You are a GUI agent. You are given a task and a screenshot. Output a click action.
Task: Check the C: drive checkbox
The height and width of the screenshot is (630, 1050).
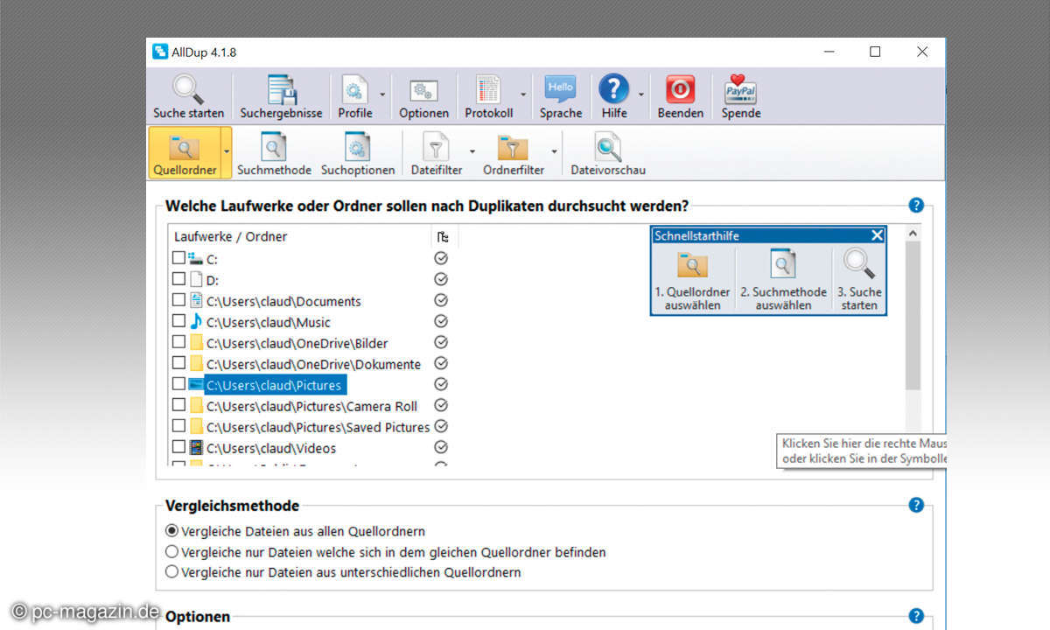pos(178,258)
